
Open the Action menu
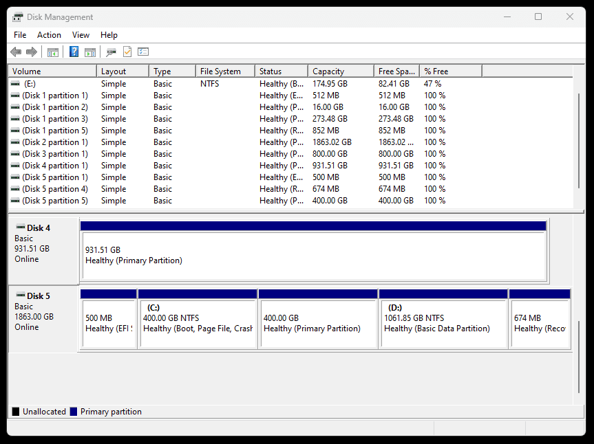[49, 35]
